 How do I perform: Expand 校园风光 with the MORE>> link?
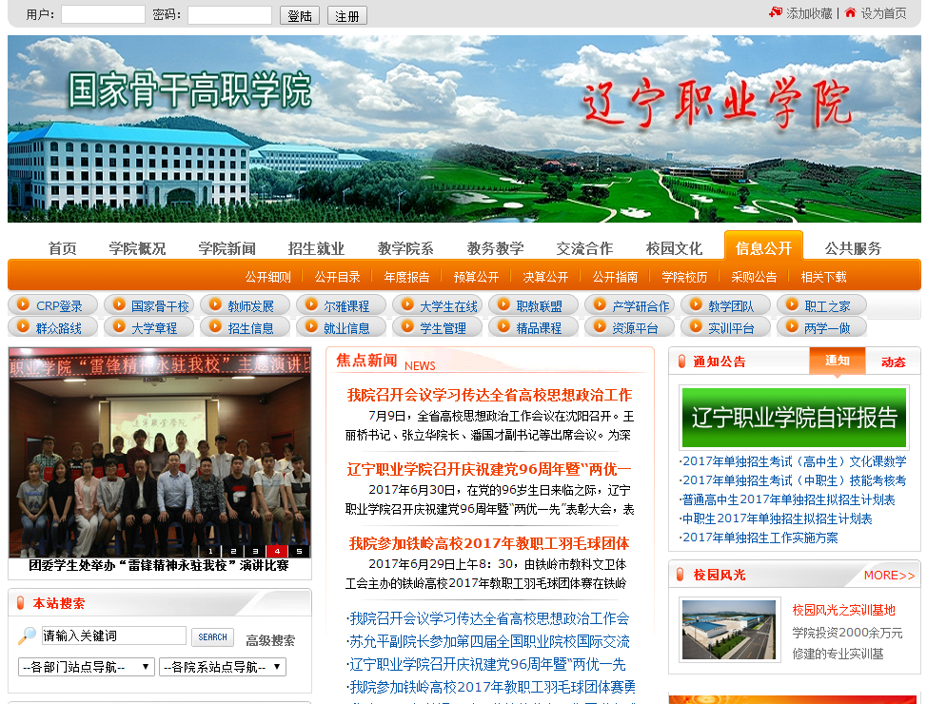click(x=889, y=576)
